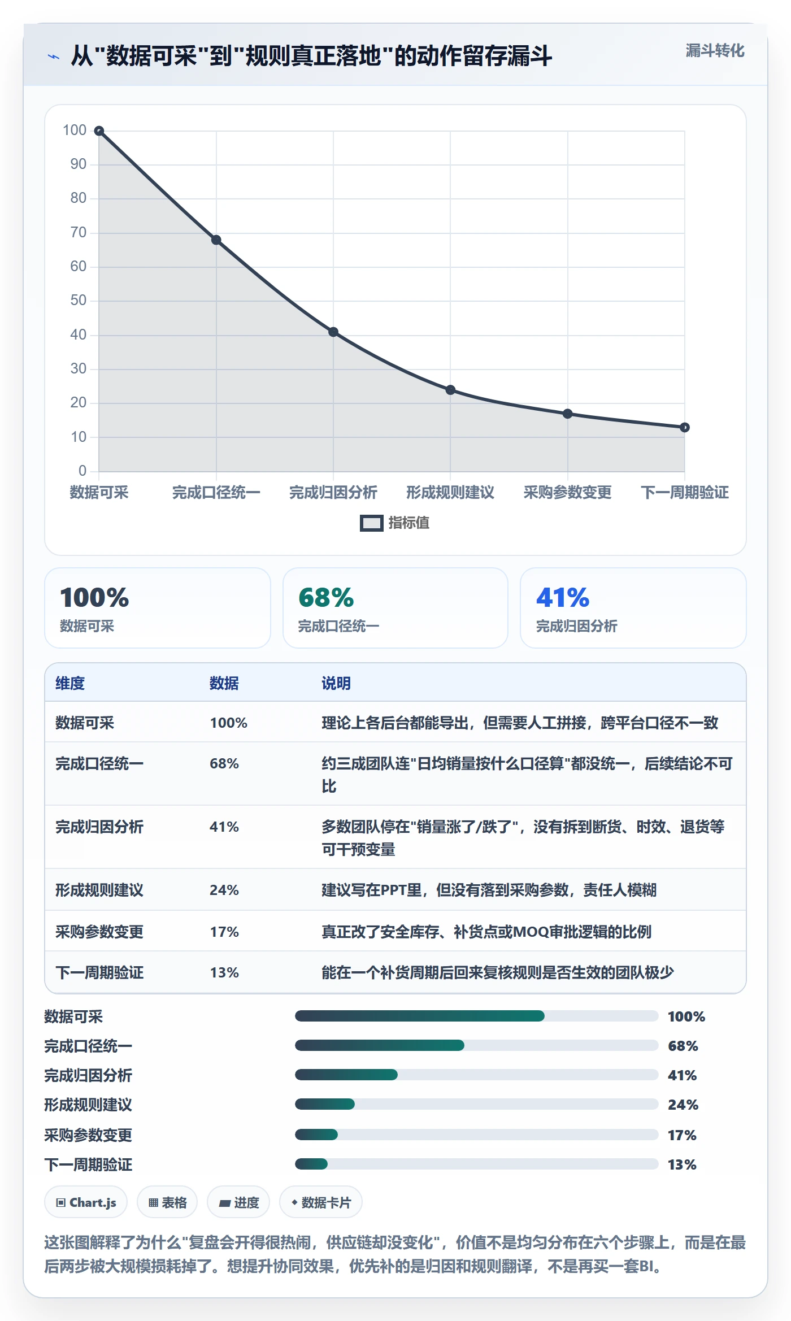Click the 完成口径统一 chart data point
The width and height of the screenshot is (791, 1321).
click(x=216, y=240)
